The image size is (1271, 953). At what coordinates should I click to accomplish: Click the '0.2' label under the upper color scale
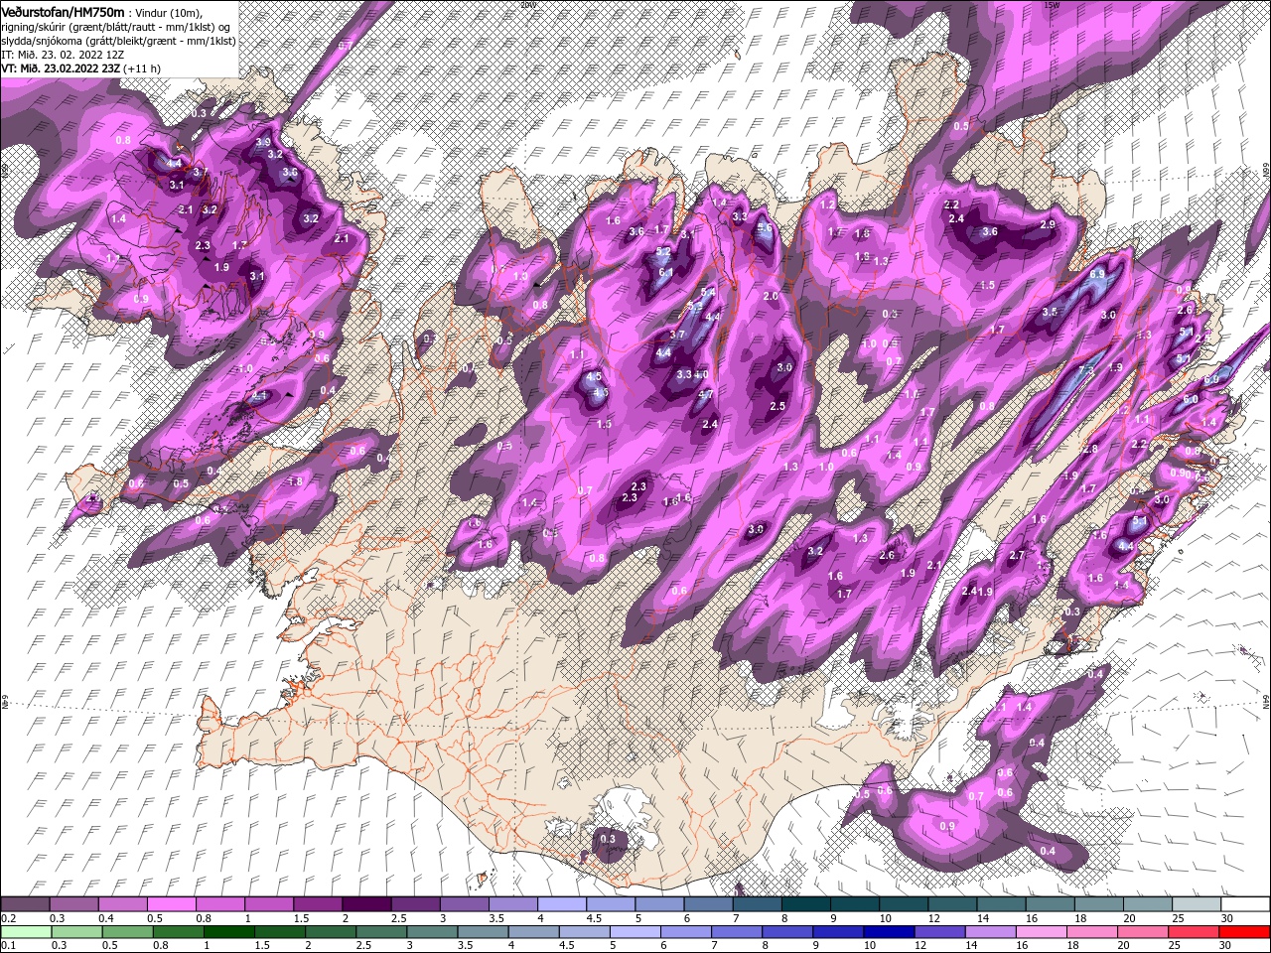pyautogui.click(x=8, y=918)
